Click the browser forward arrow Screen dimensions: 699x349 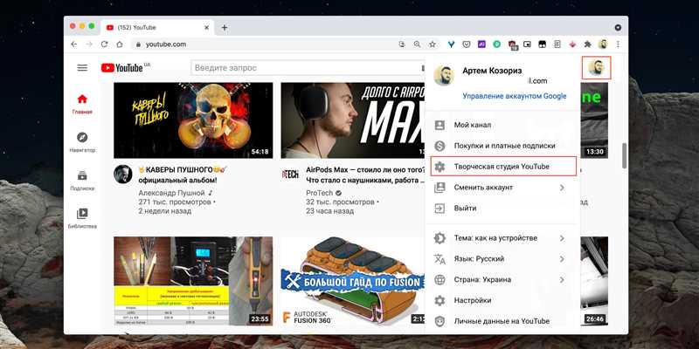tap(89, 44)
